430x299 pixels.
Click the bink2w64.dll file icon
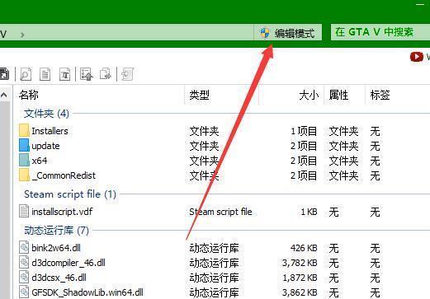(24, 247)
